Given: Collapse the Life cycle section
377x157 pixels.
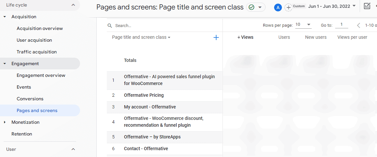Looking at the screenshot, I should [73, 5].
